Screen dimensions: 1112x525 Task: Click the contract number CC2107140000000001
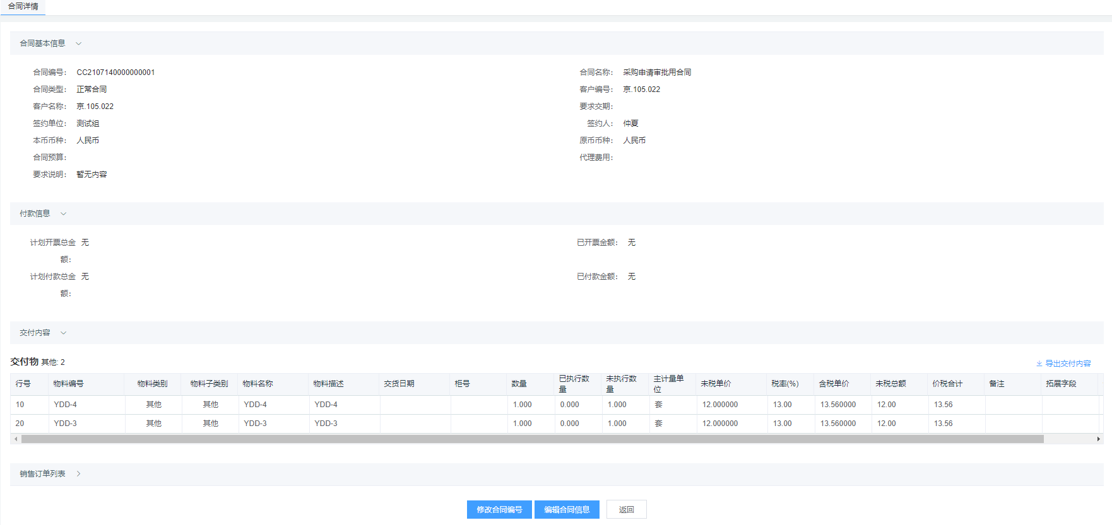(x=115, y=72)
